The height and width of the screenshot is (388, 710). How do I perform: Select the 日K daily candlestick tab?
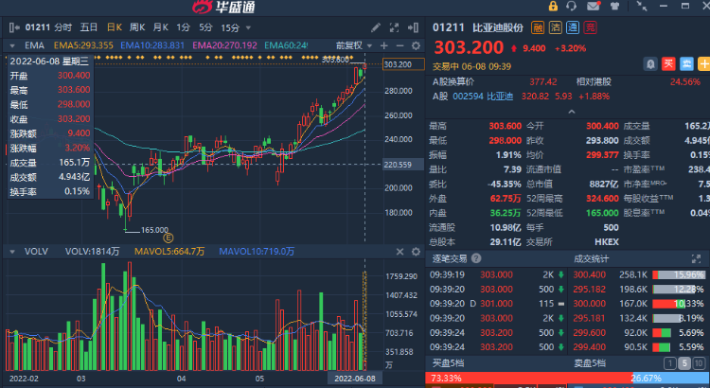(115, 27)
